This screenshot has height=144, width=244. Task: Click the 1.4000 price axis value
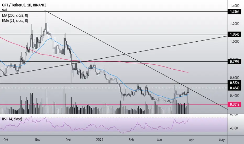pos(235,6)
